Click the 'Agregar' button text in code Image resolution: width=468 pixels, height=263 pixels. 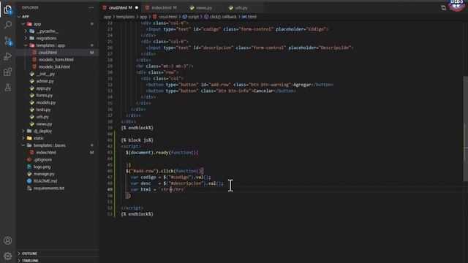[x=302, y=85]
